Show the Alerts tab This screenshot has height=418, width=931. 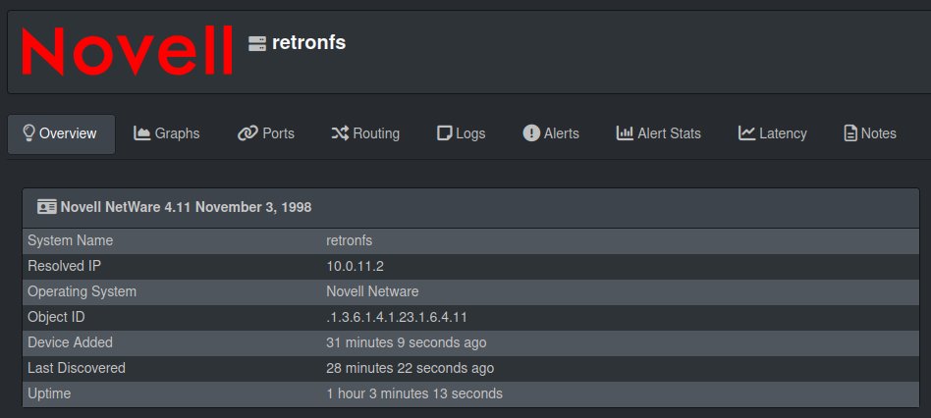(x=551, y=134)
